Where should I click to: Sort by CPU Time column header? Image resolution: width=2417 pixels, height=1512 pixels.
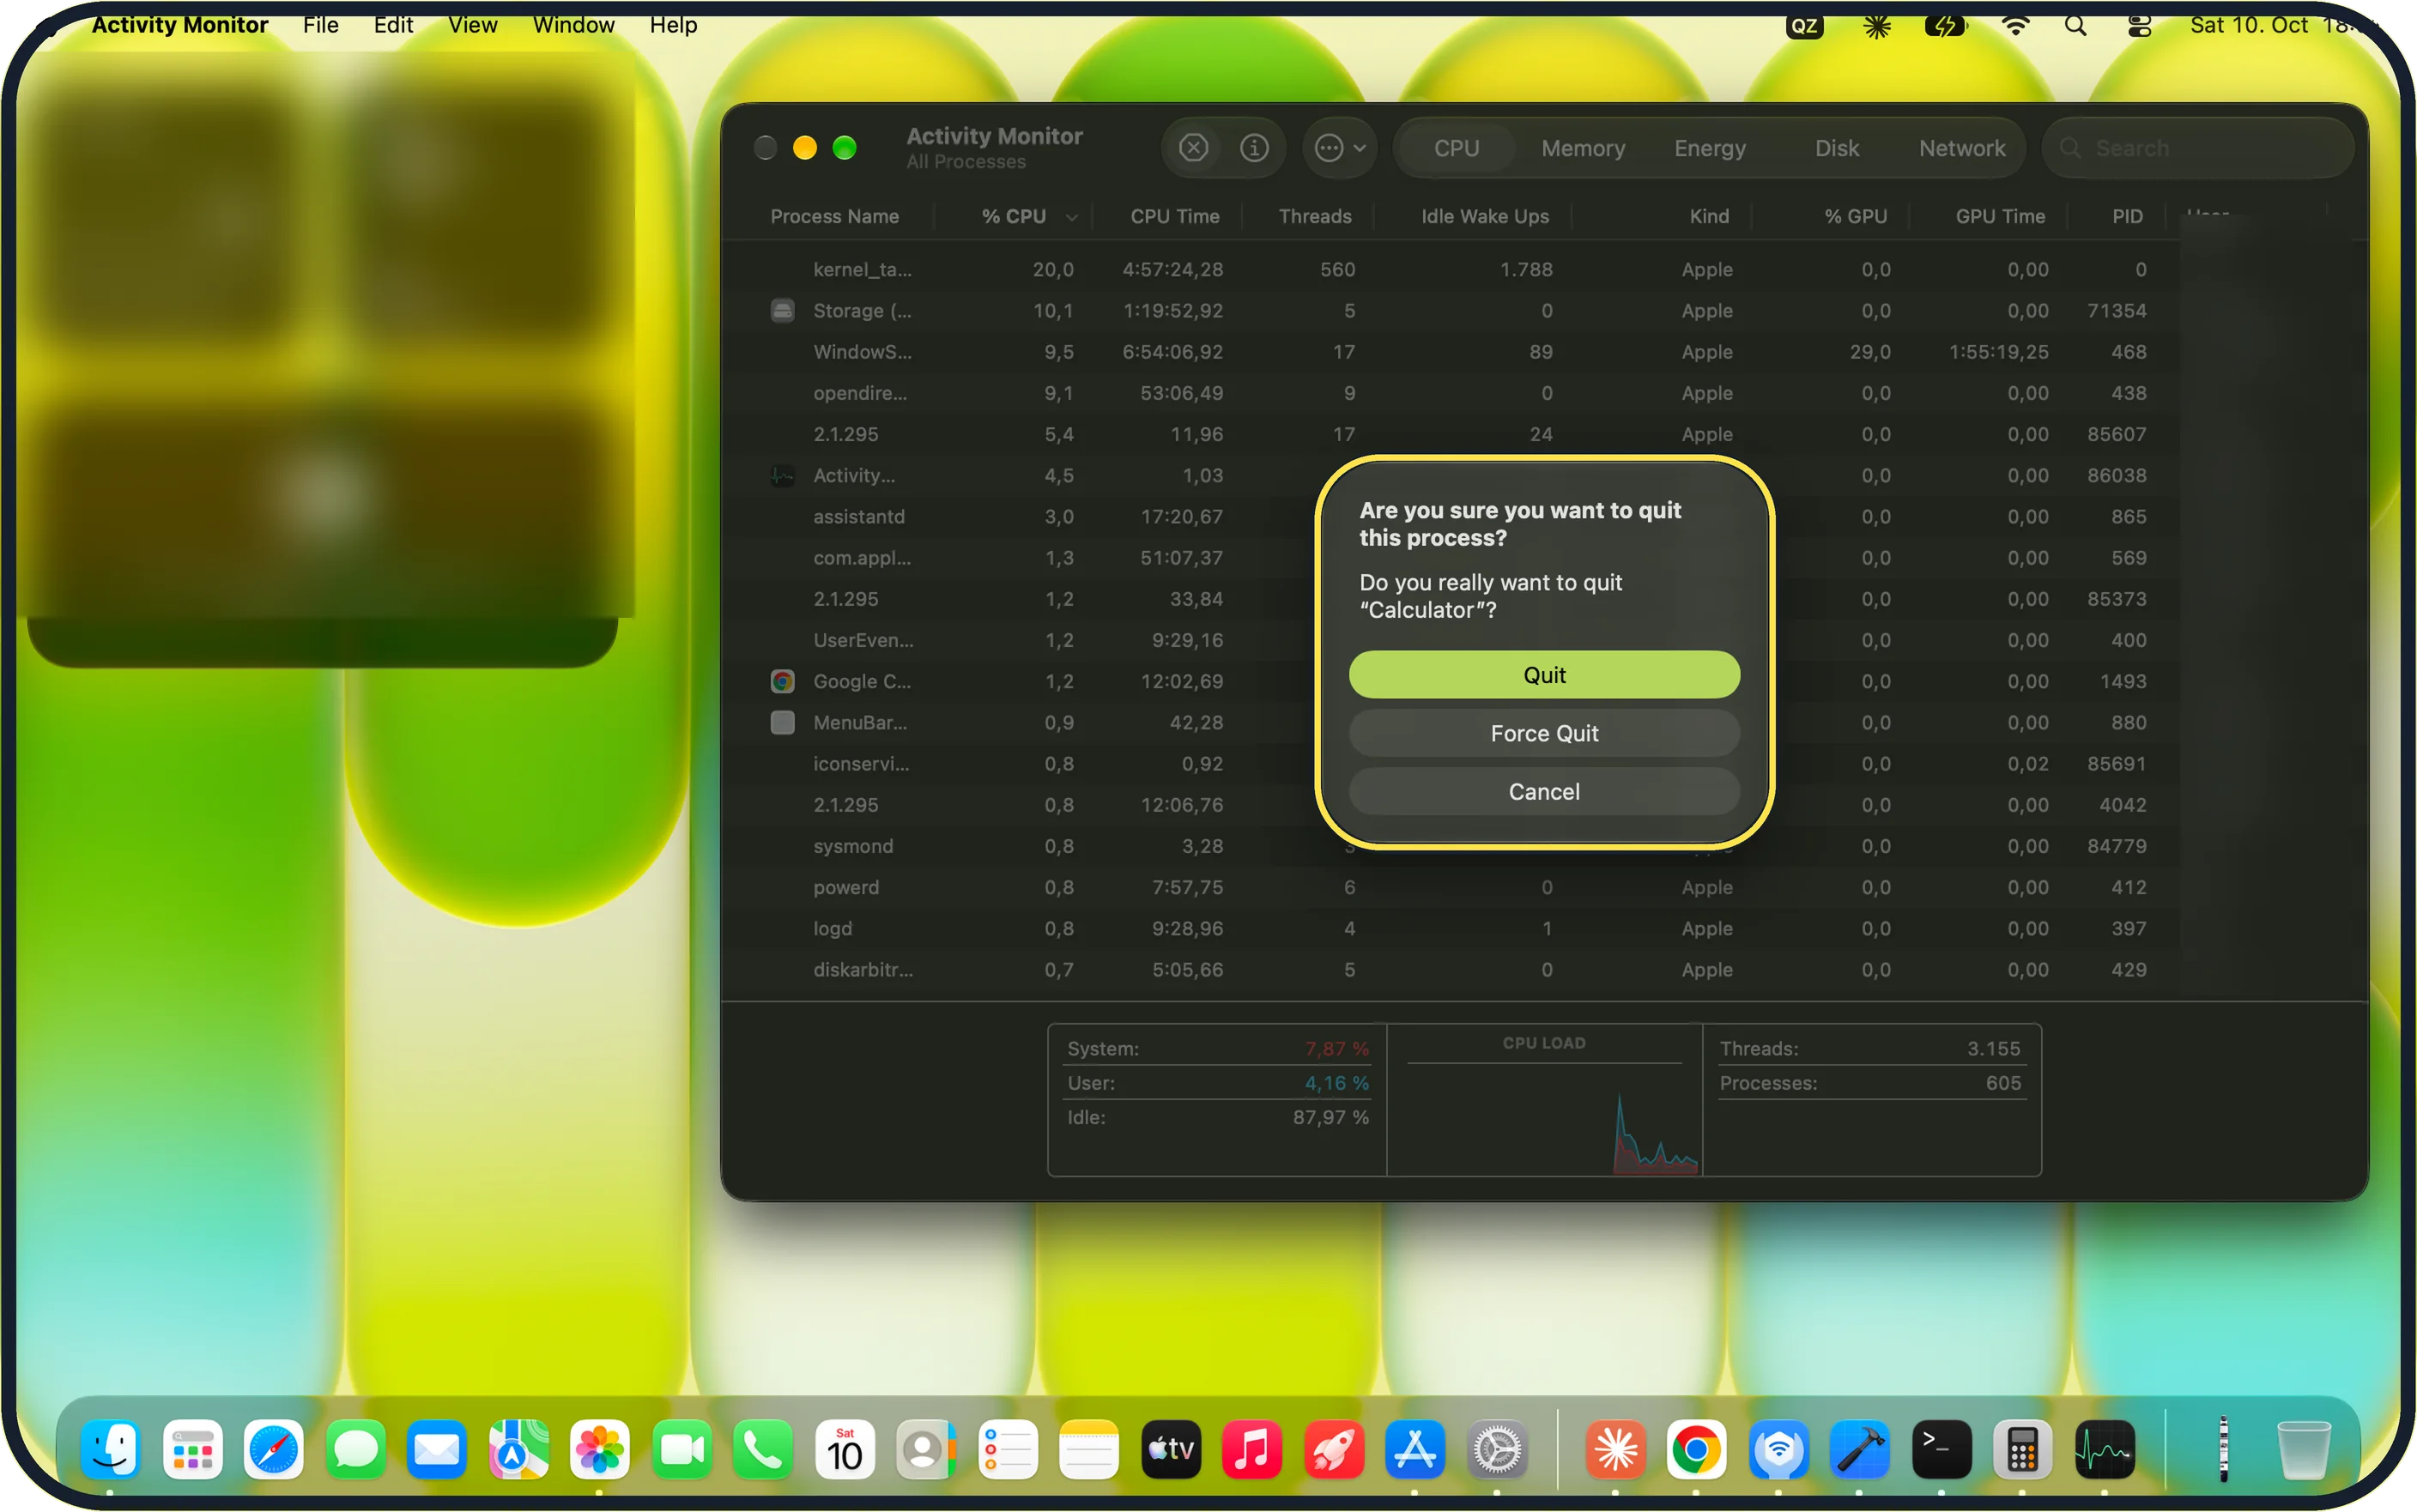coord(1174,216)
